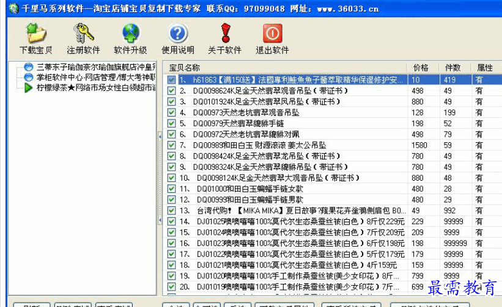
Task: Select row 9 DQ0098324K貔貅吊坠
Action: [x=333, y=167]
